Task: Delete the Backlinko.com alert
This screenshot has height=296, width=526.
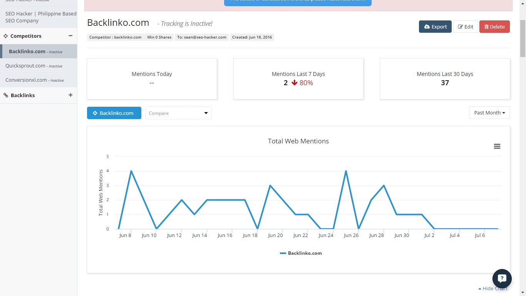Action: [494, 27]
